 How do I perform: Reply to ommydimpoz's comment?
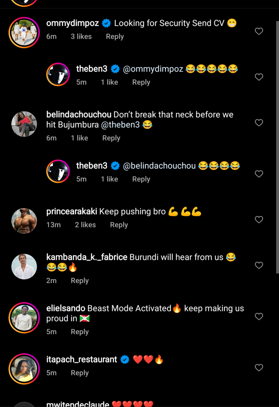pyautogui.click(x=115, y=37)
